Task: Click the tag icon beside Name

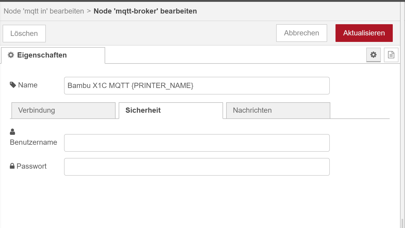Action: (13, 85)
